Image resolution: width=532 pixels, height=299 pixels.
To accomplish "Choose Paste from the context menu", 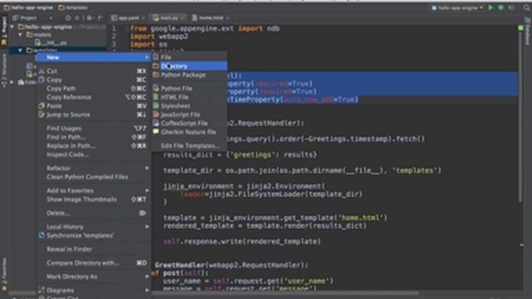I will (94, 106).
